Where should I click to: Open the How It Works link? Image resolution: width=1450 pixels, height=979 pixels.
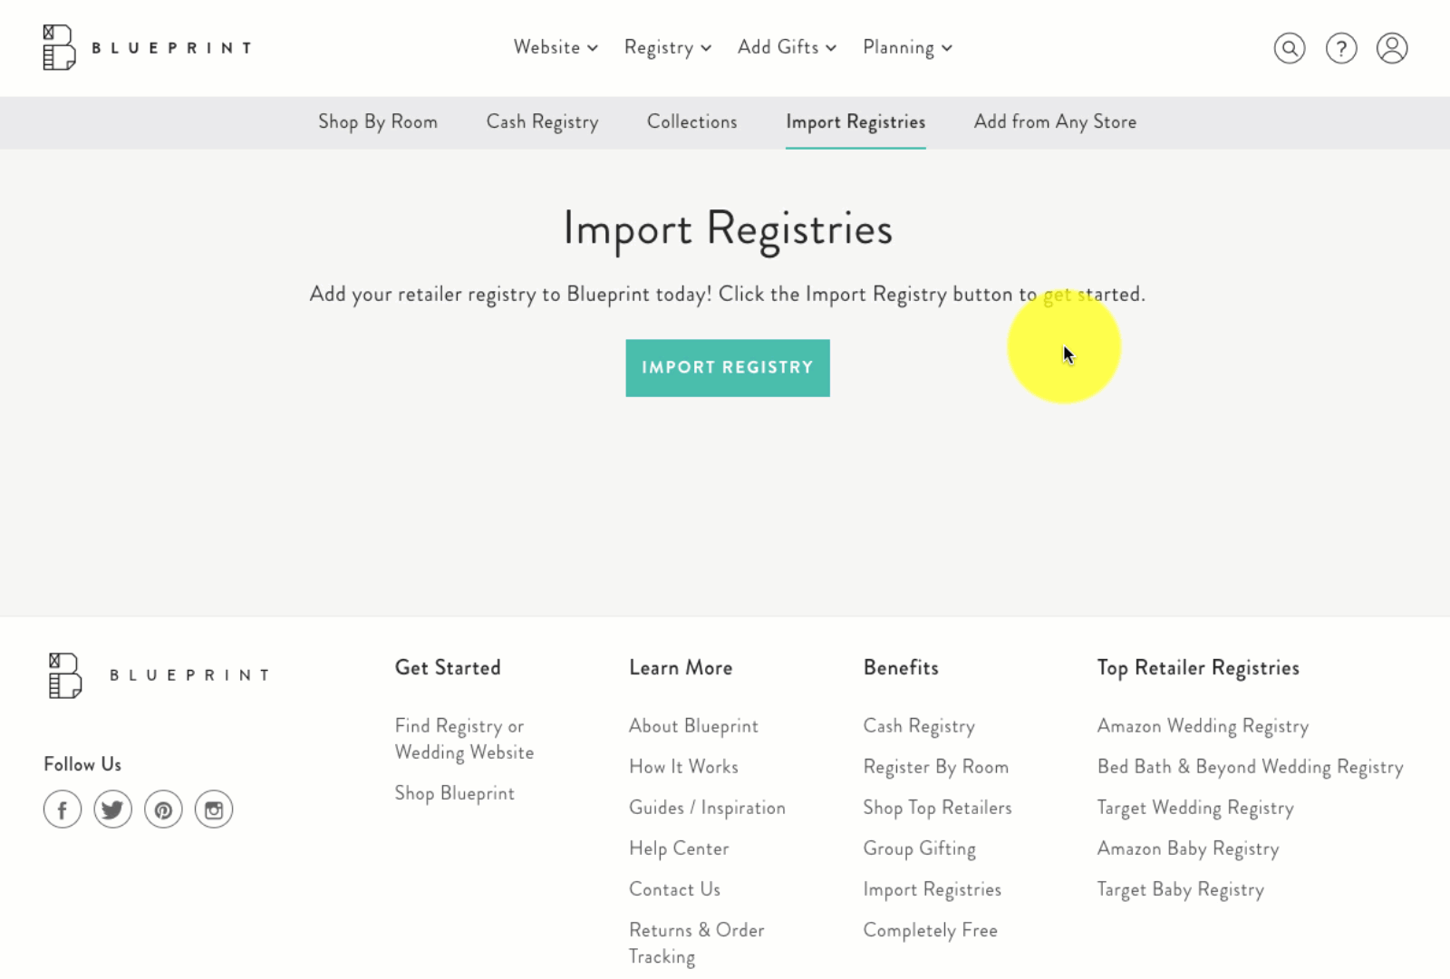coord(683,767)
